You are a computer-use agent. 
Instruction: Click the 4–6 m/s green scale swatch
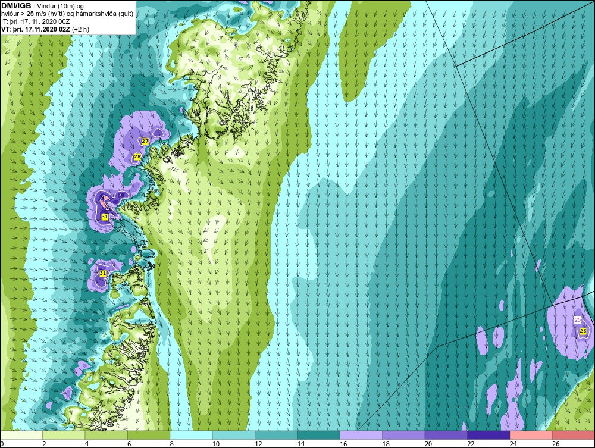point(107,435)
